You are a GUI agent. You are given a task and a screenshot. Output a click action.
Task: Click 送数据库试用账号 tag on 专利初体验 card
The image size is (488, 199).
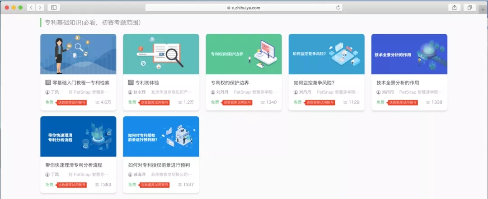tap(154, 103)
